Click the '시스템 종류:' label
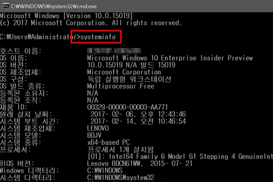 pyautogui.click(x=21, y=142)
